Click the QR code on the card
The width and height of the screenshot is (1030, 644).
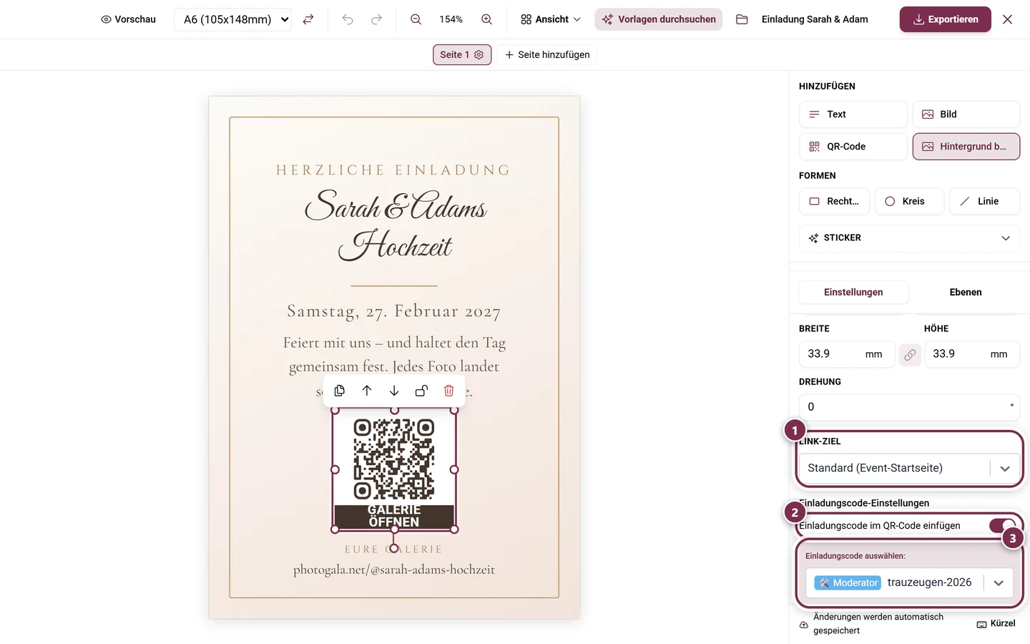(394, 459)
